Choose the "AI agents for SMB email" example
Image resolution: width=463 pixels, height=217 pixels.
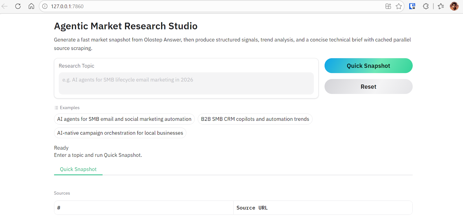[x=124, y=119]
